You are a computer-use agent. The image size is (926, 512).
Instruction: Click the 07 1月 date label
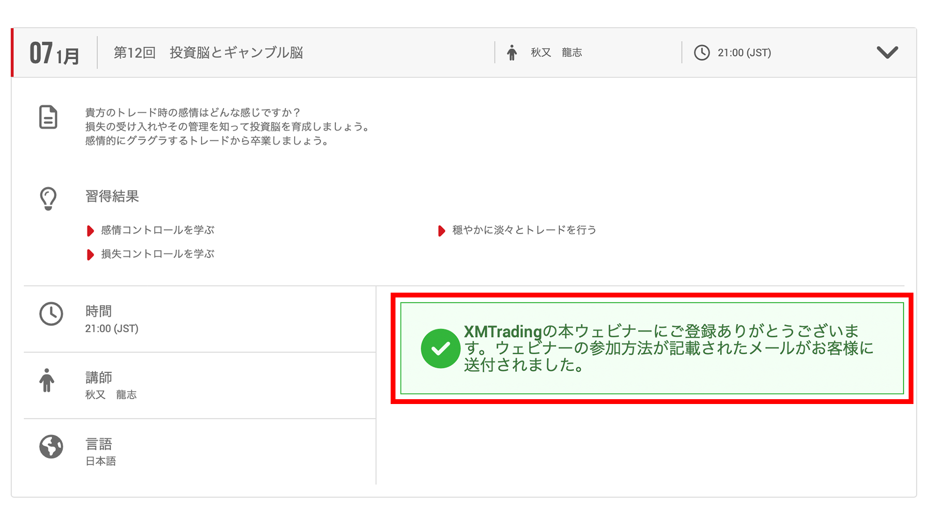[x=54, y=53]
